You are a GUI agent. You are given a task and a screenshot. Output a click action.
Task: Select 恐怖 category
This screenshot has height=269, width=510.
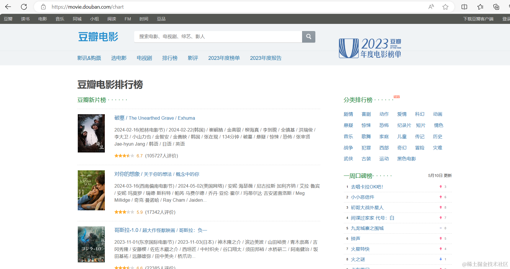[384, 125]
